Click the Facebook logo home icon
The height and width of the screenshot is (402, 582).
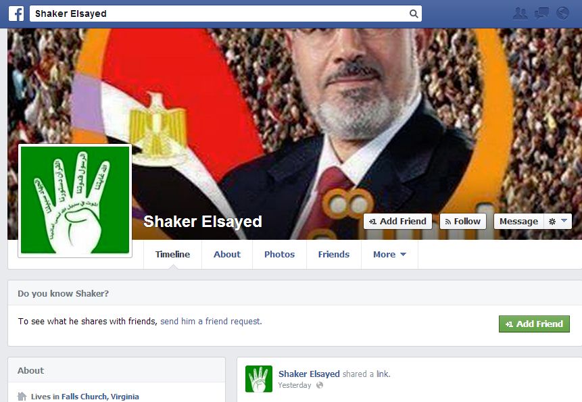(16, 14)
